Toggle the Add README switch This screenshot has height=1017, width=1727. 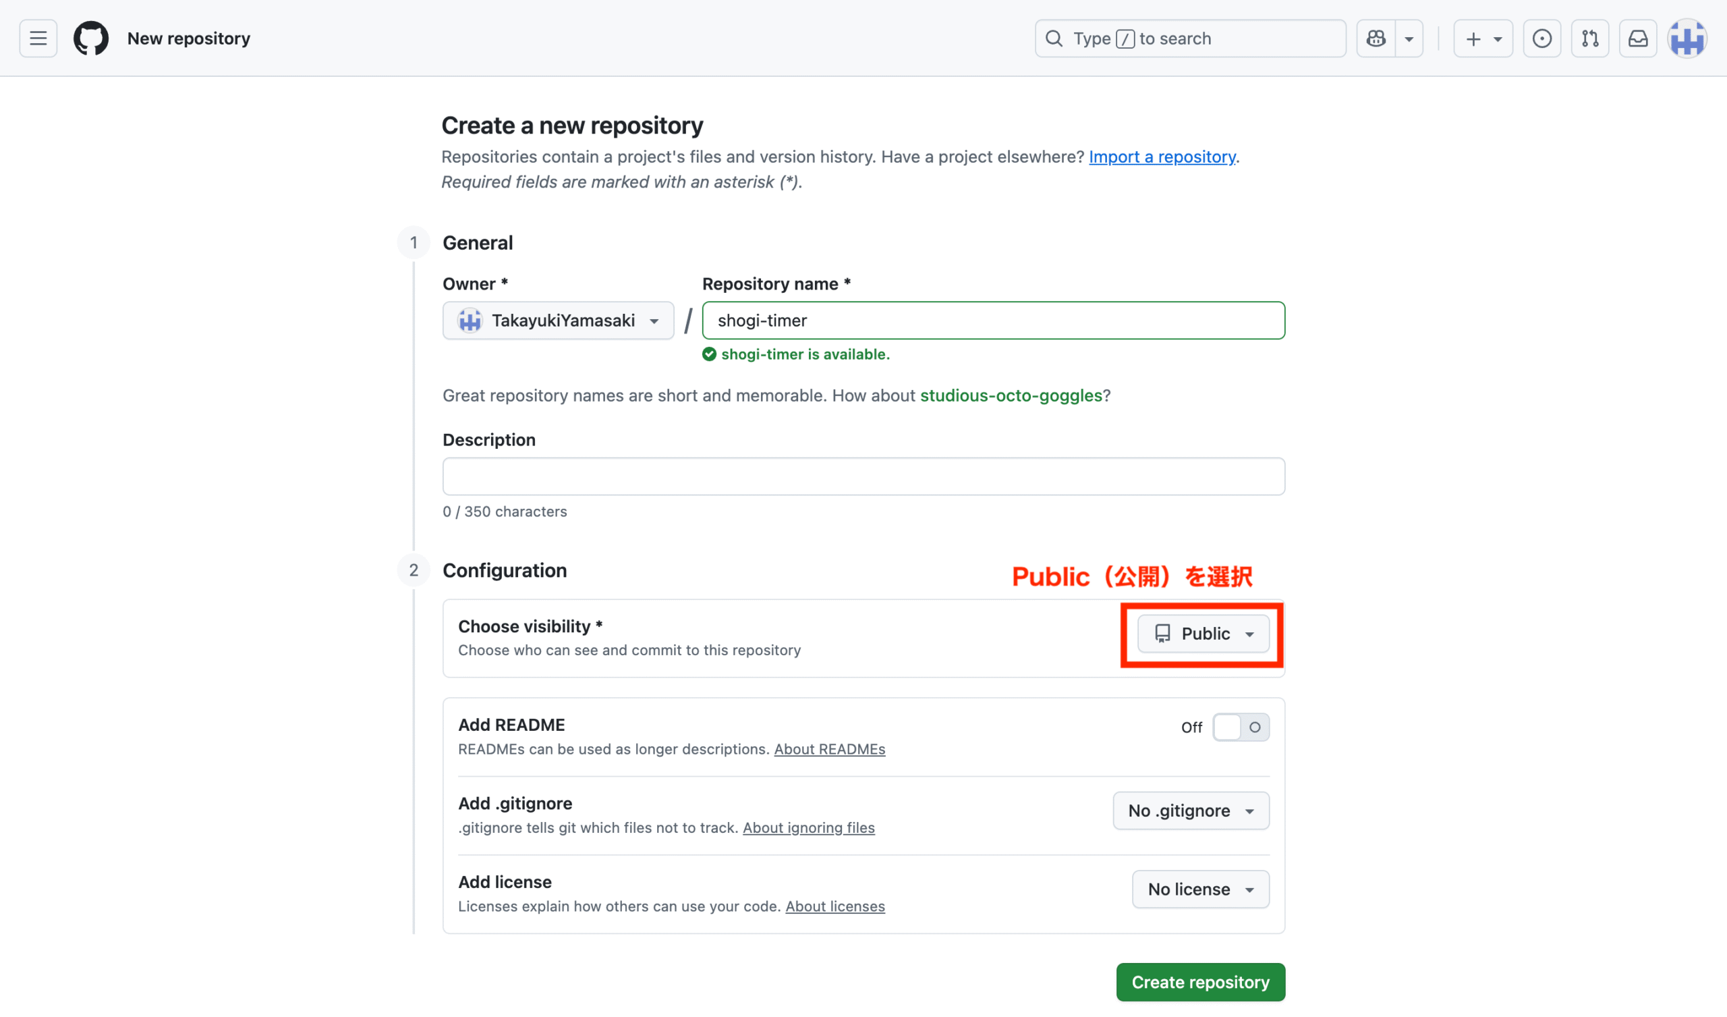(1241, 727)
